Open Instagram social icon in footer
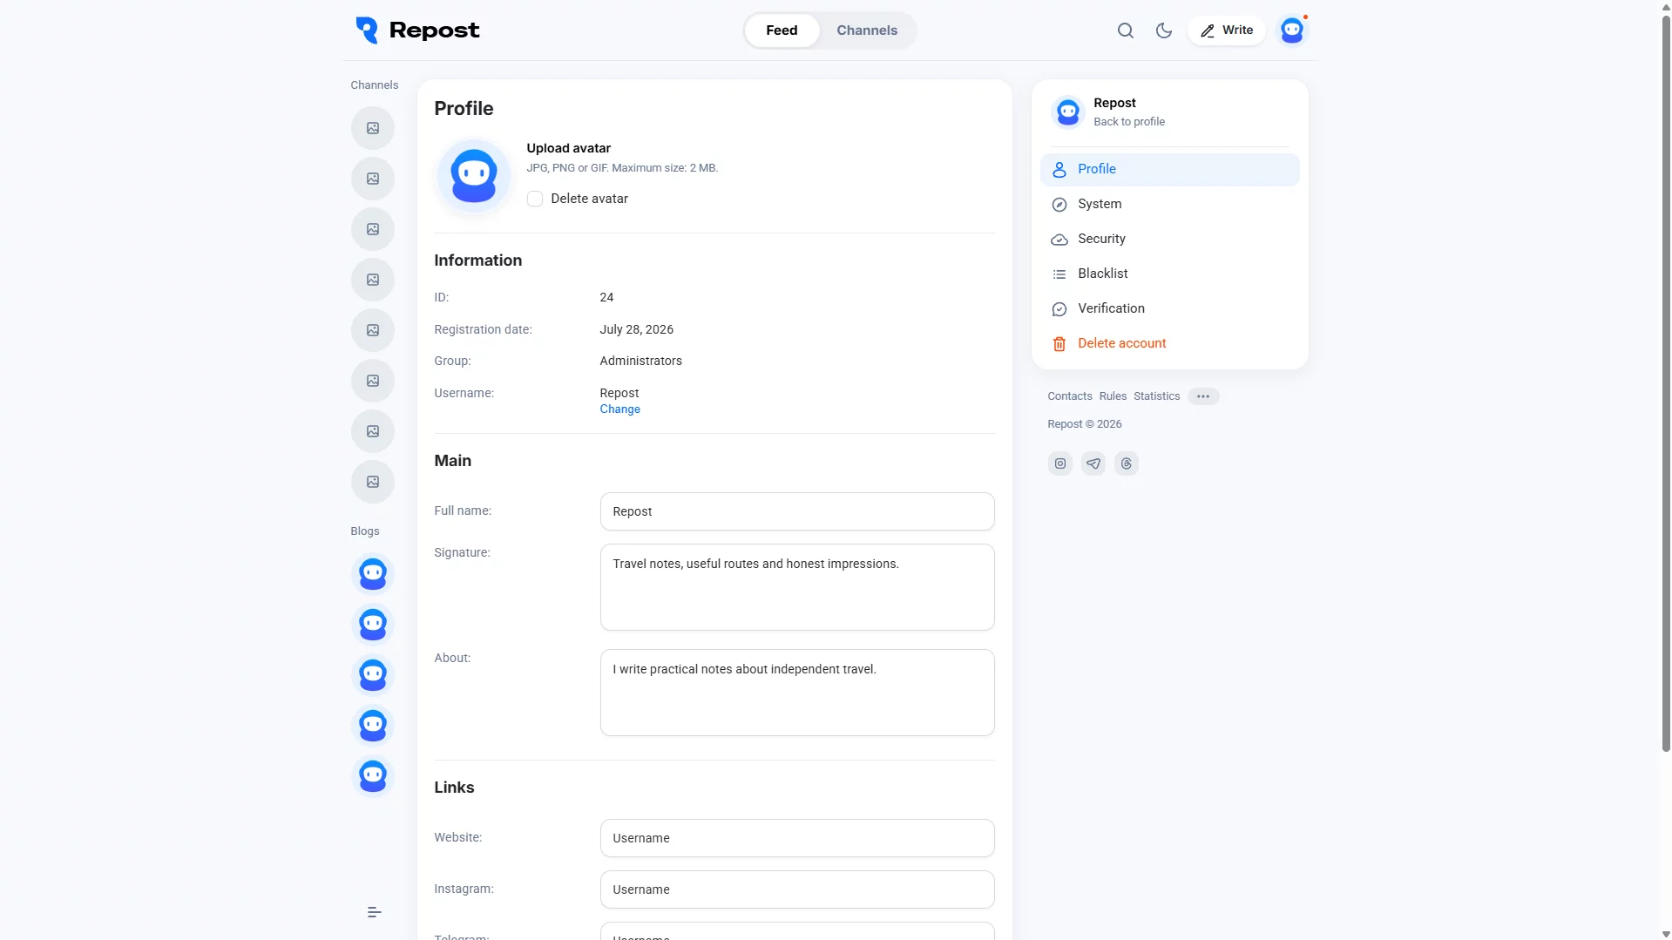The image size is (1672, 940). click(1060, 463)
